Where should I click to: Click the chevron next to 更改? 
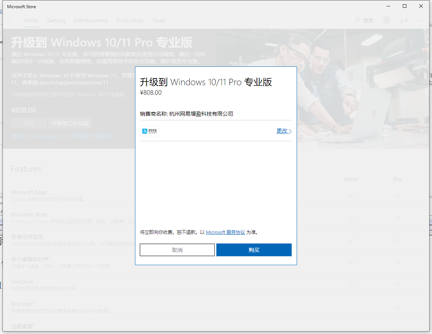pyautogui.click(x=290, y=131)
